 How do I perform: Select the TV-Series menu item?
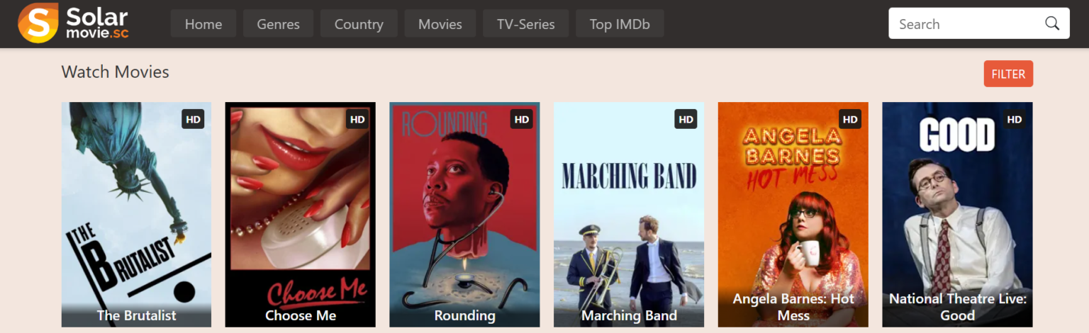[526, 24]
